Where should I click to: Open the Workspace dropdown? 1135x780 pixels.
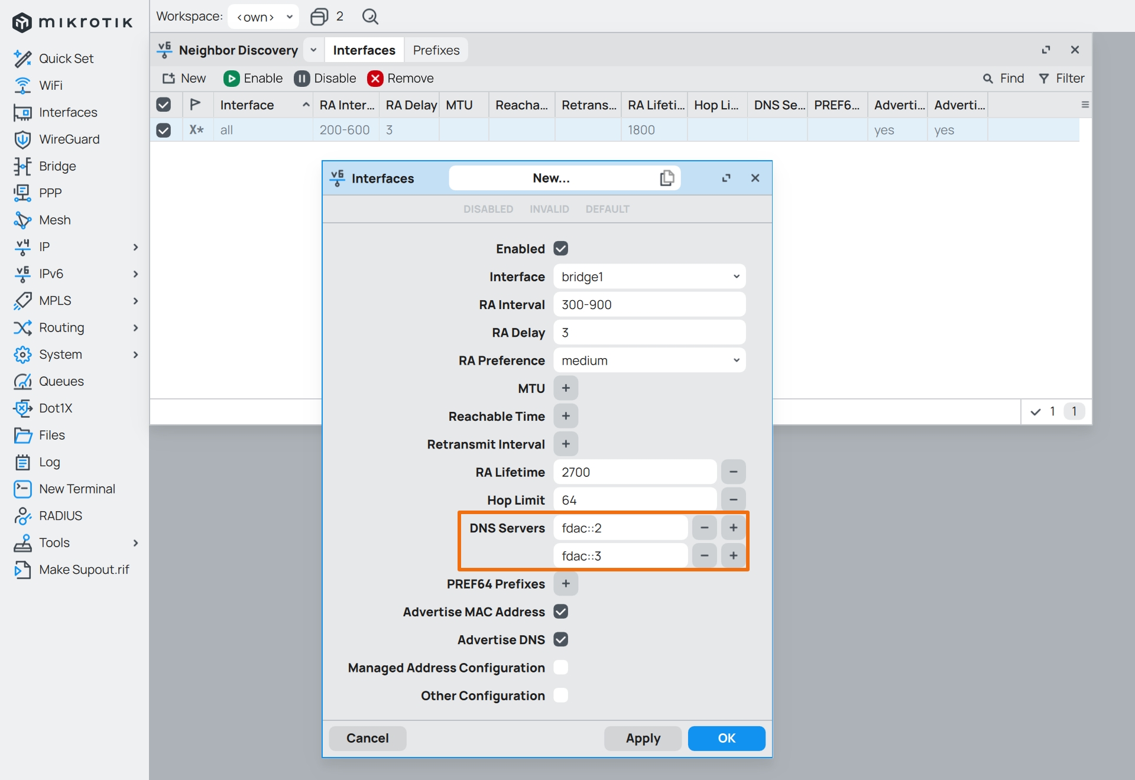pyautogui.click(x=263, y=17)
